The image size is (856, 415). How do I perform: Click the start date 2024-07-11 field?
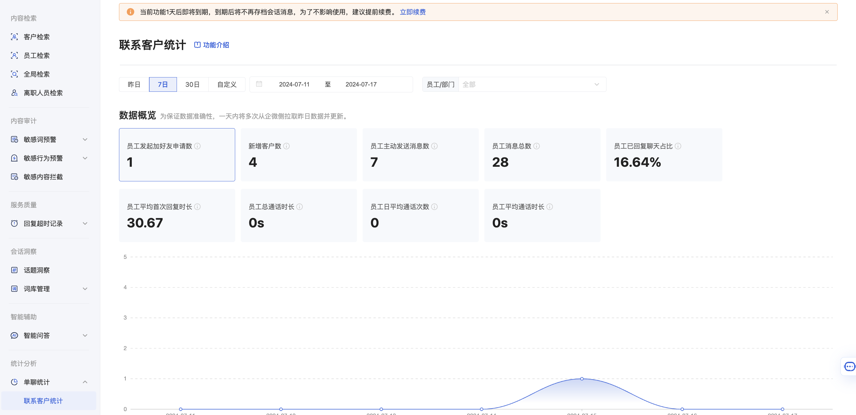pyautogui.click(x=294, y=84)
